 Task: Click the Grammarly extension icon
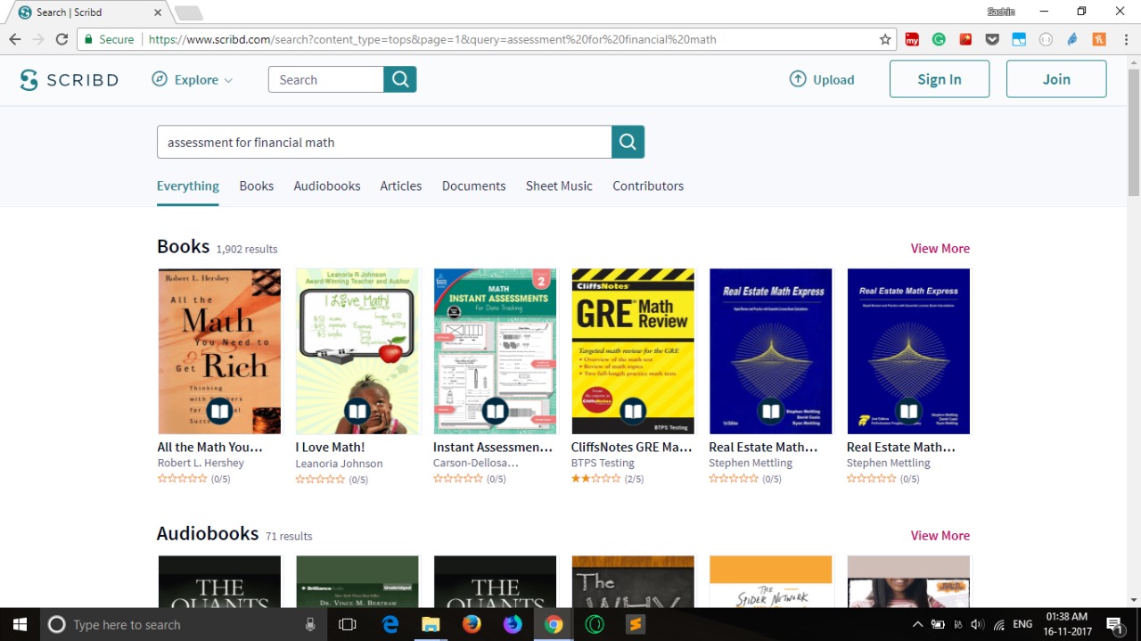[939, 39]
